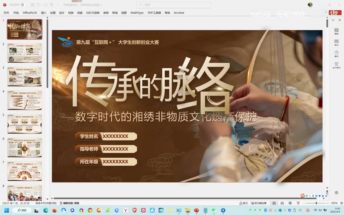Viewport: 344px width, 215px height.
Task: Select the 指导老师 XXXXXXXX field on slide
Action: point(106,149)
